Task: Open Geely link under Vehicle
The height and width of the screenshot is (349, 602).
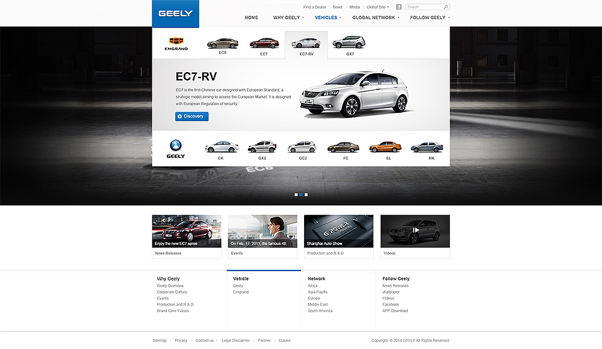Action: click(x=238, y=286)
